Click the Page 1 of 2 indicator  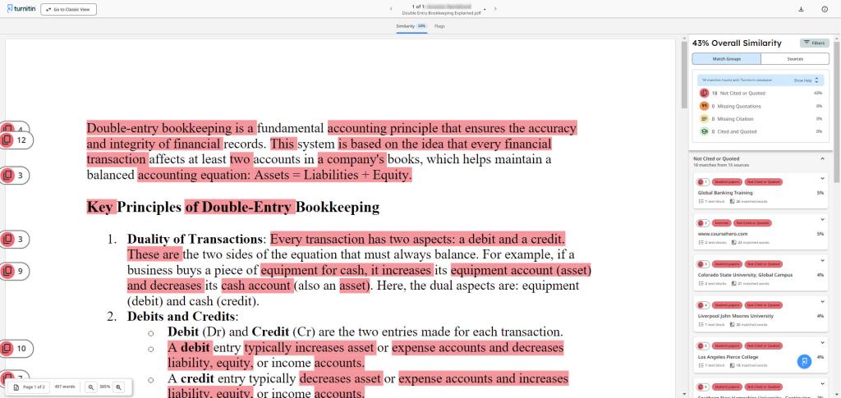(x=30, y=387)
